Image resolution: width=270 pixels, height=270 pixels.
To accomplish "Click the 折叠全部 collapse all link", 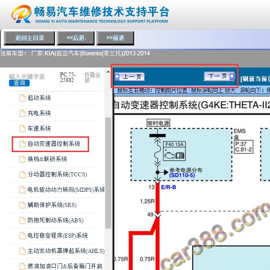I will pos(92,77).
